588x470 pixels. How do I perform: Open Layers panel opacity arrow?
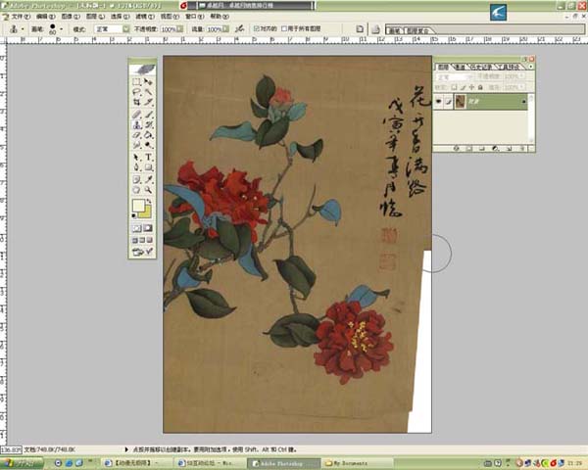pyautogui.click(x=521, y=76)
